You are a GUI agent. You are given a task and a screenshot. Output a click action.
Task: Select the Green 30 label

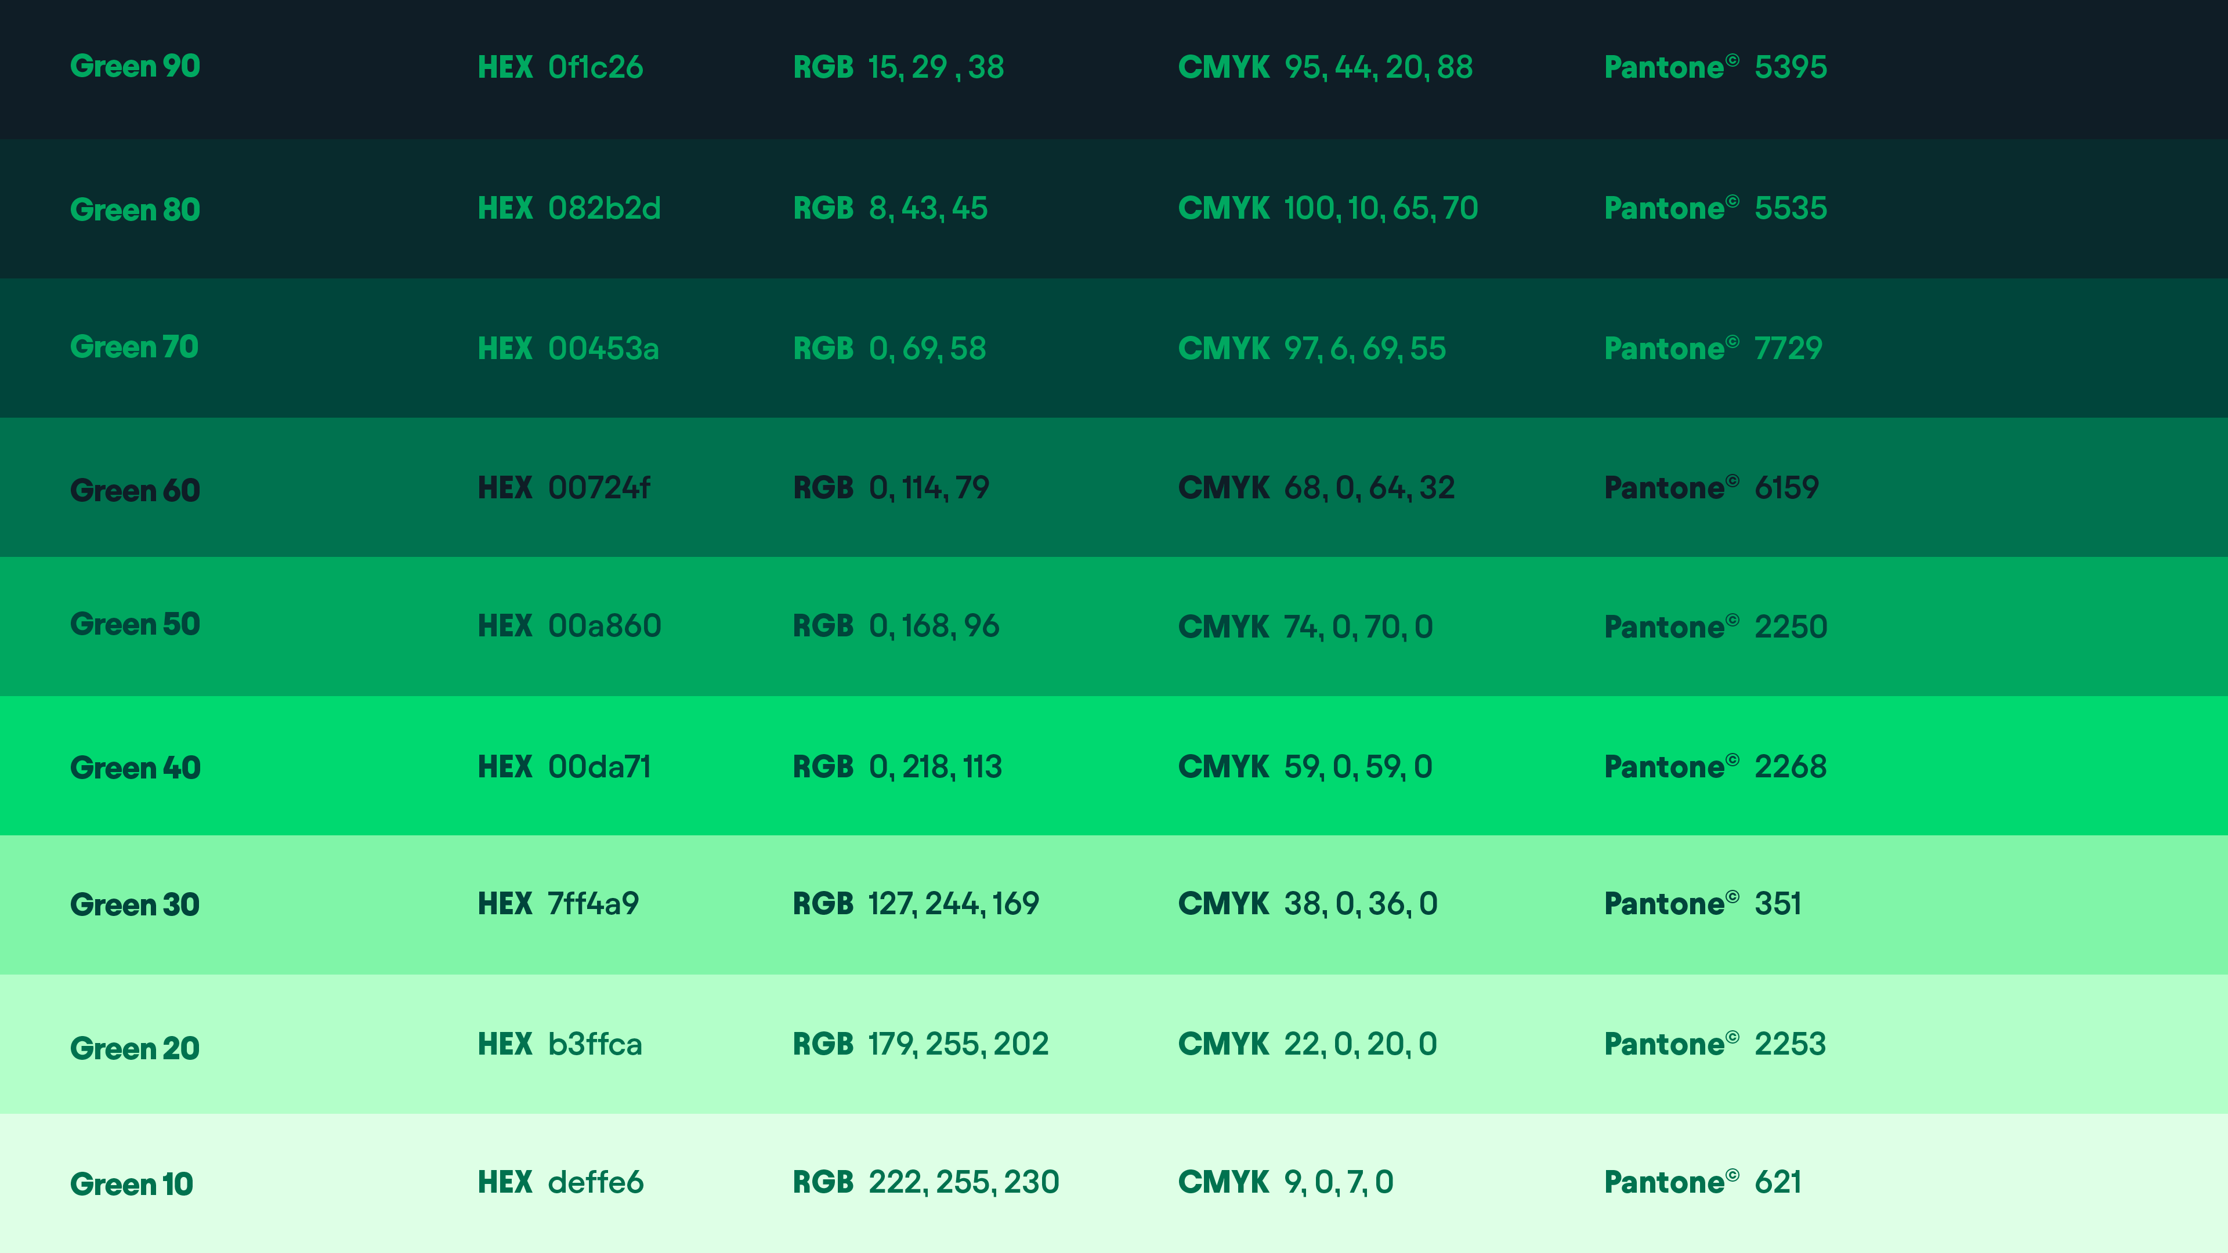(x=135, y=904)
